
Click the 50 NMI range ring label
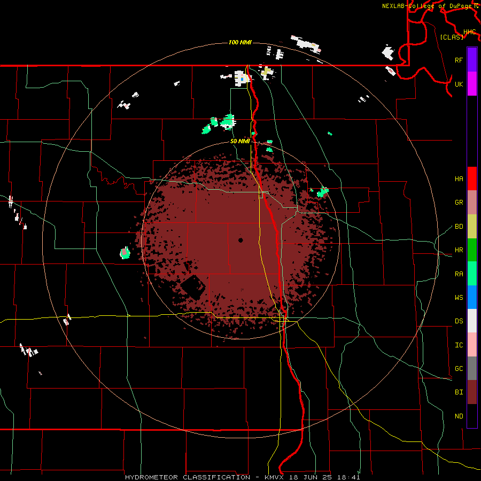(x=240, y=141)
